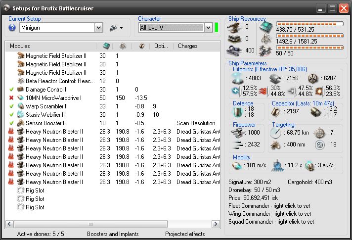Click the powergrid usage progress bar

309,35
